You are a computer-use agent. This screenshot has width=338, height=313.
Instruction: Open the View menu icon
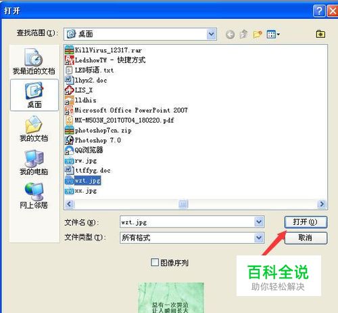(273, 35)
